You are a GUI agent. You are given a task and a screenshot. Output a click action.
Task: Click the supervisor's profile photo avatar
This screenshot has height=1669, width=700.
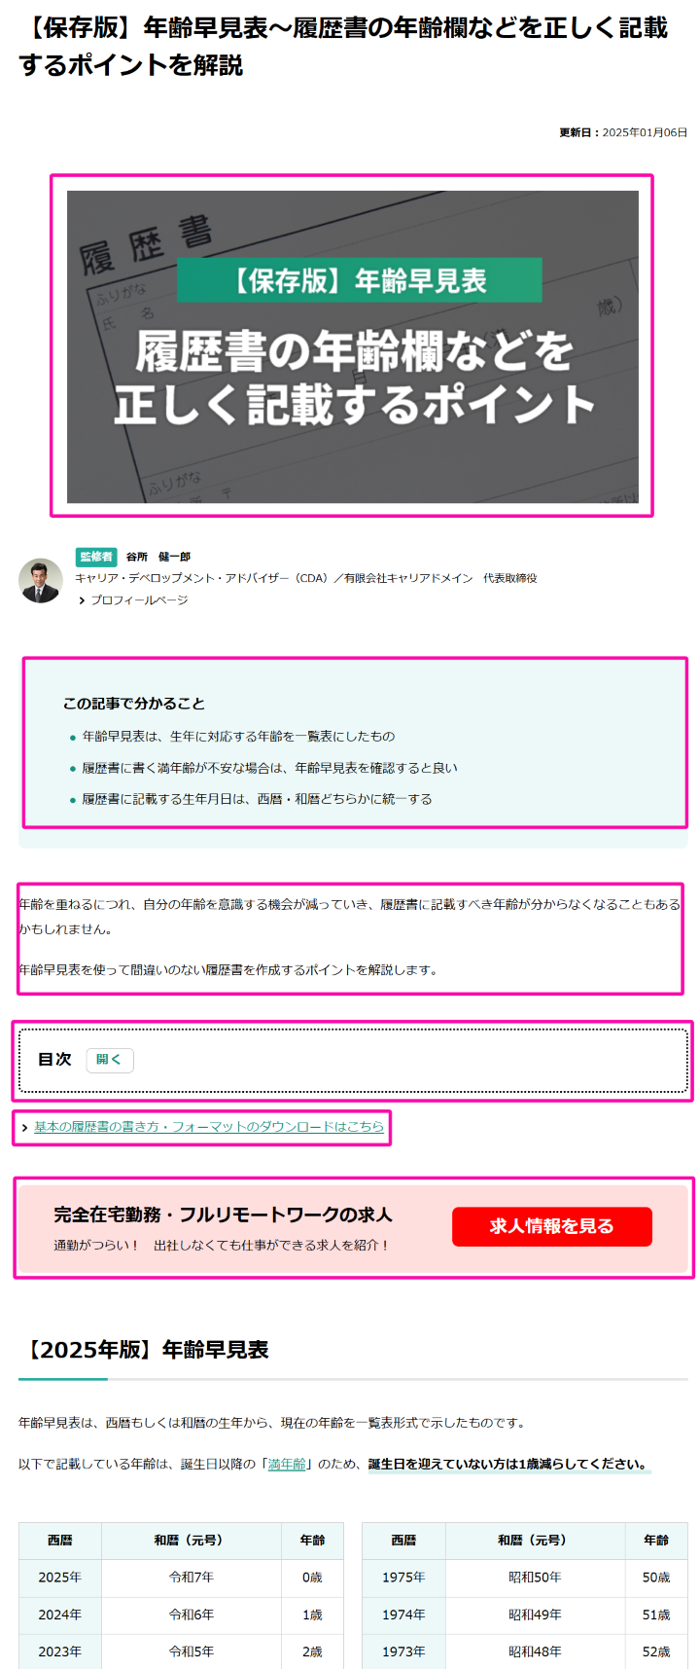coord(41,580)
